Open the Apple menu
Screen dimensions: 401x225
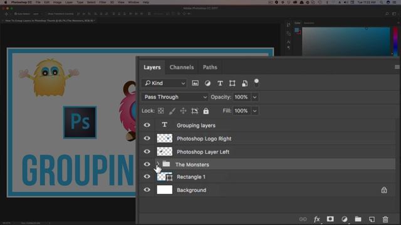[x=6, y=2]
